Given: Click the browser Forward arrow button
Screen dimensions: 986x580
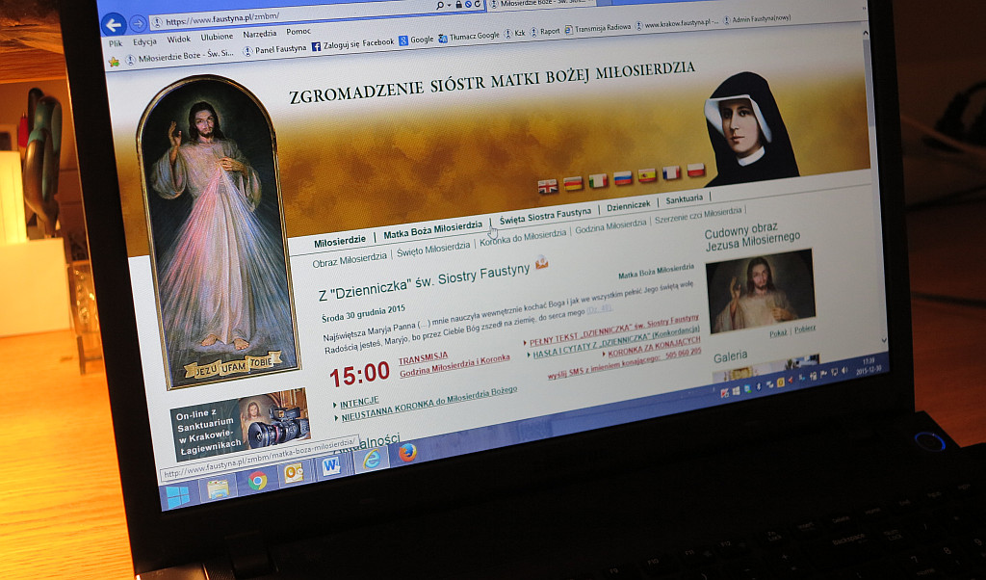Looking at the screenshot, I should click(x=138, y=24).
